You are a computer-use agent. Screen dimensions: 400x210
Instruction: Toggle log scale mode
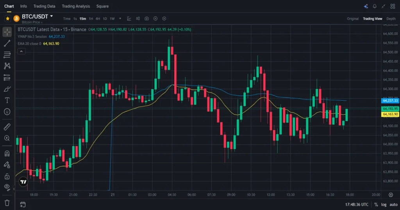click(384, 205)
